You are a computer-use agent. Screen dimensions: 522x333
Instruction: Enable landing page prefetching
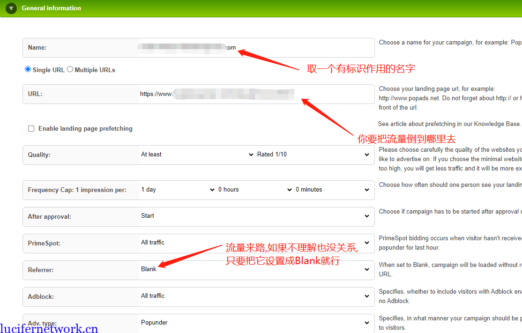pyautogui.click(x=31, y=128)
